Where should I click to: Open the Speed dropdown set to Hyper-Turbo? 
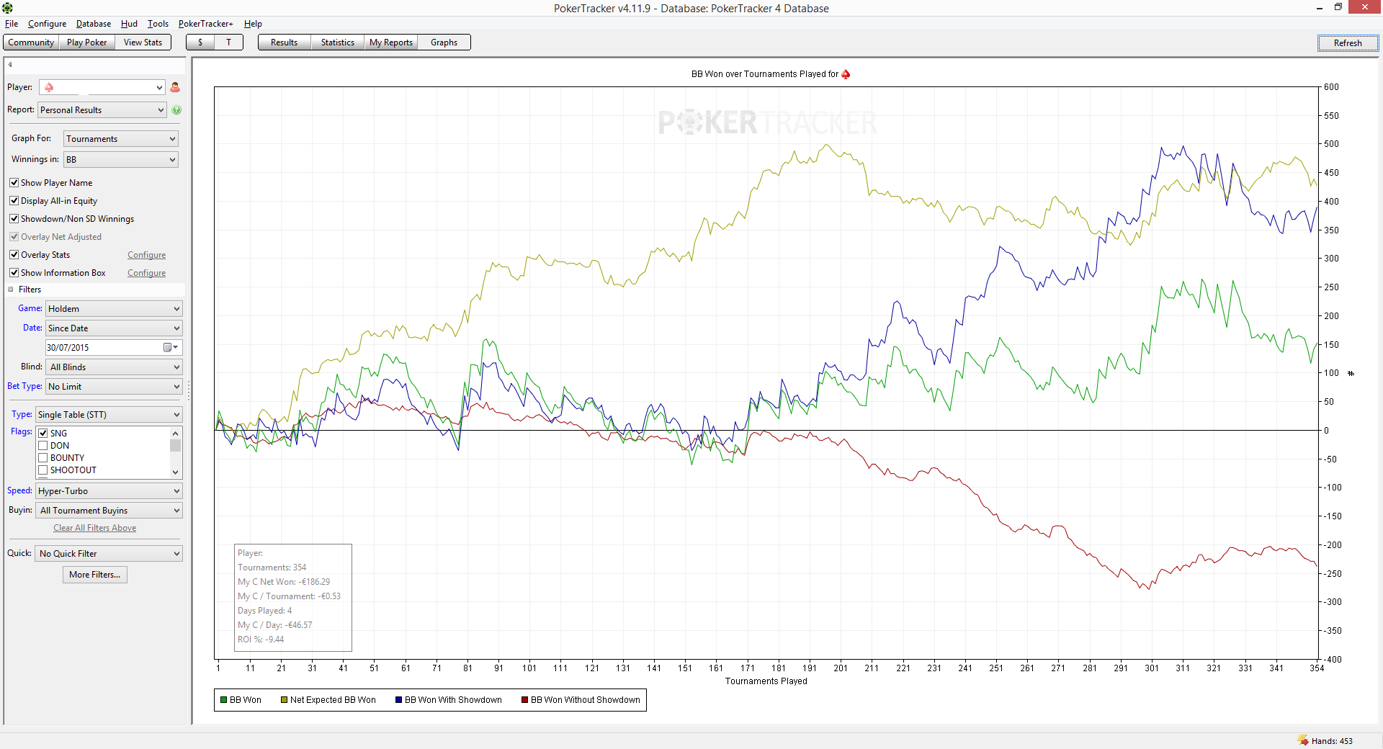click(109, 491)
